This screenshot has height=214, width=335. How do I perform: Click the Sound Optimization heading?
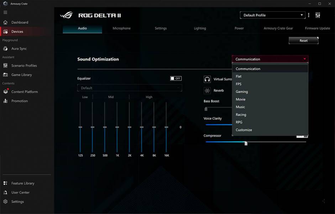click(x=98, y=59)
